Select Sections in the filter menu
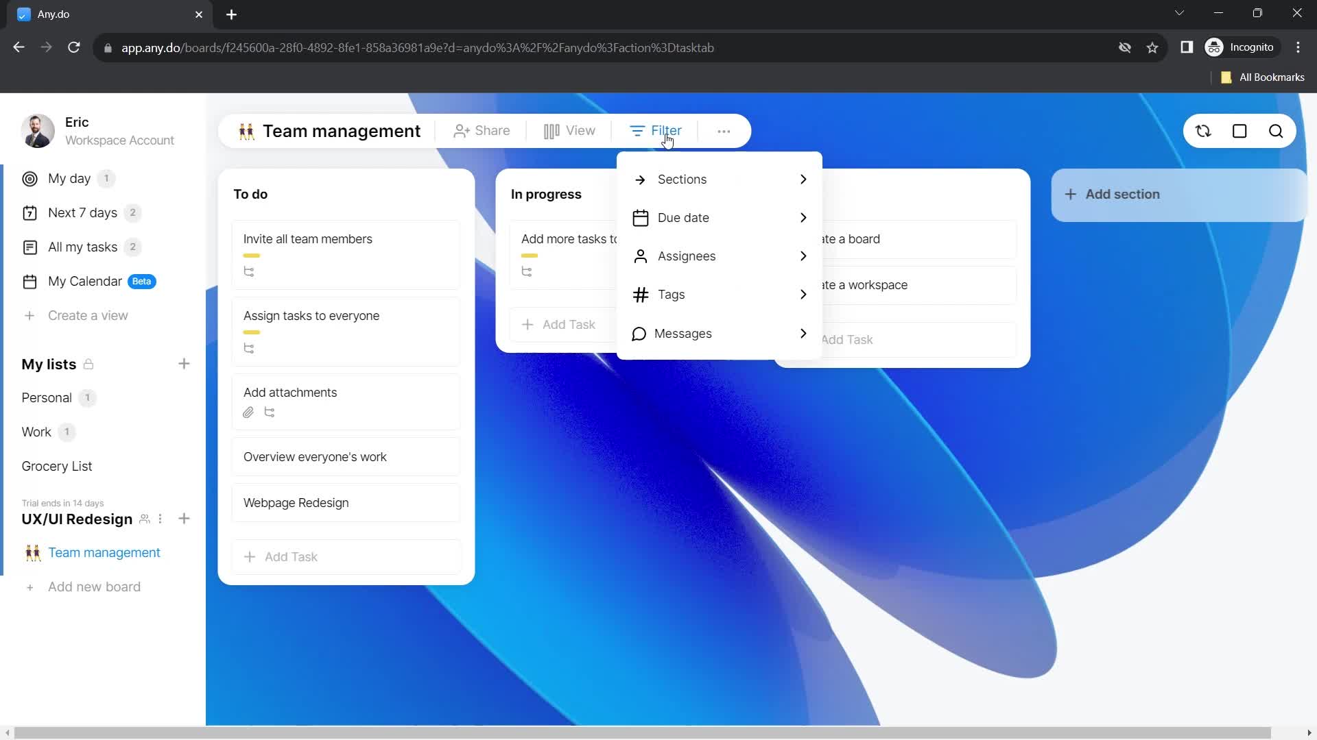 [719, 180]
